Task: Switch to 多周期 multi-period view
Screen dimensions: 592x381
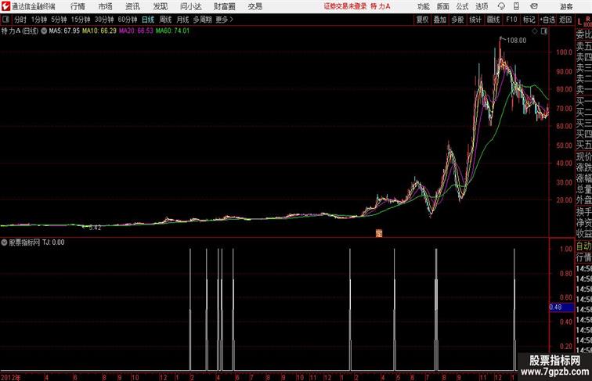Action: click(202, 20)
